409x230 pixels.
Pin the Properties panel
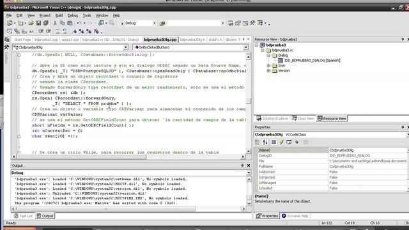pos(403,127)
